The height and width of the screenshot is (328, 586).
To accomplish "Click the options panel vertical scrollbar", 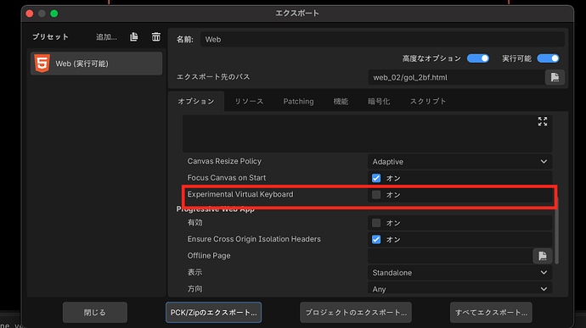I will (x=556, y=231).
